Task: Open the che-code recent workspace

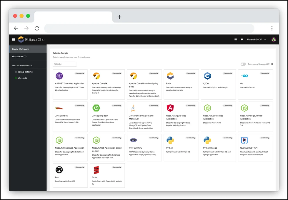Action: [22, 78]
